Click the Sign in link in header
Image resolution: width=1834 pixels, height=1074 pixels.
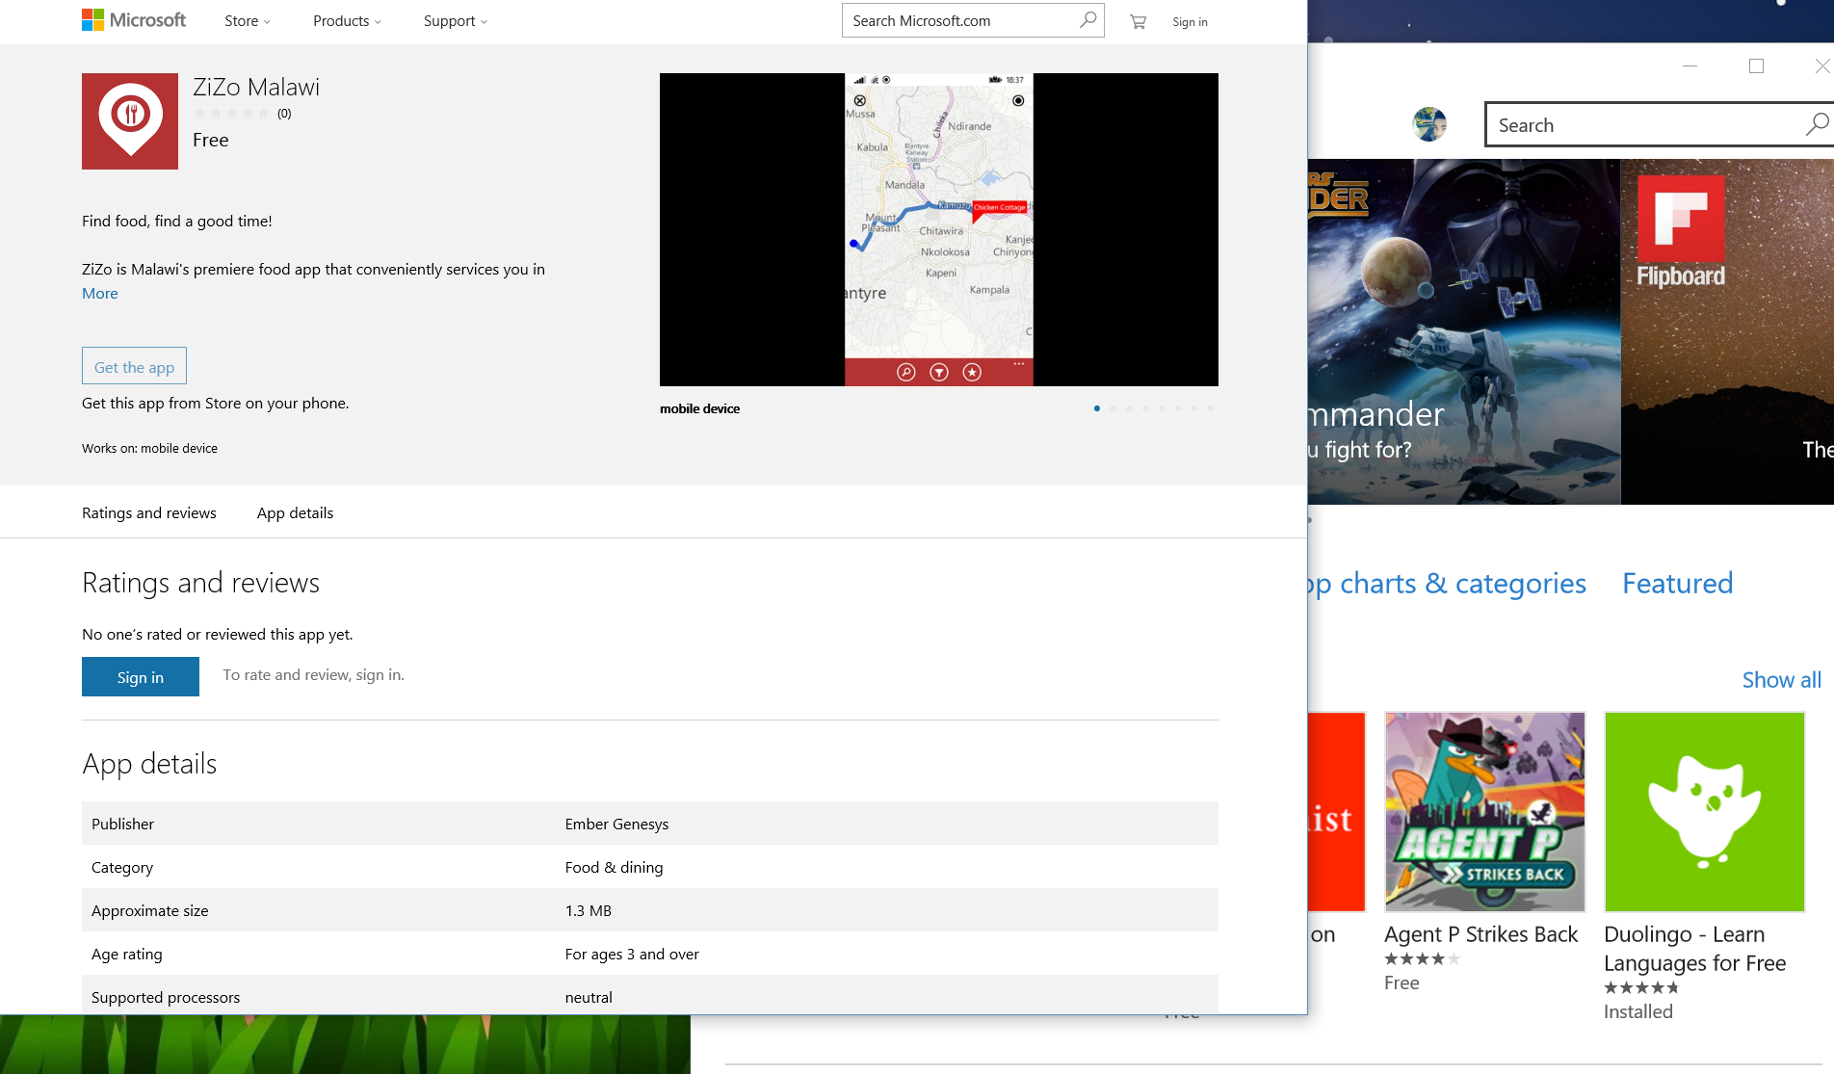coord(1190,22)
